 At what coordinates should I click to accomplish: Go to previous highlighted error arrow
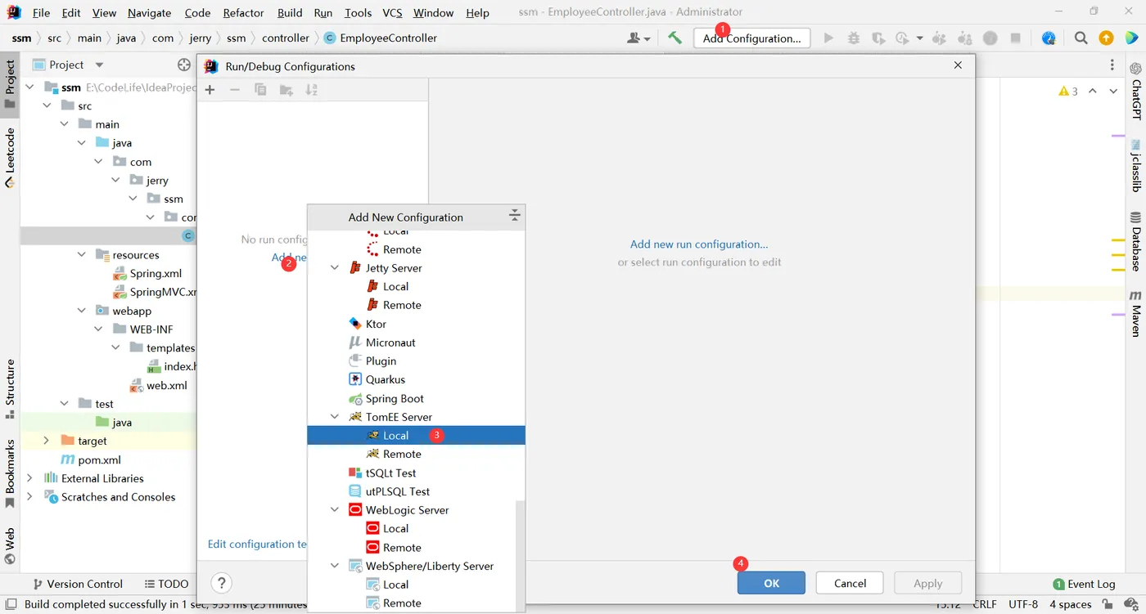click(x=1092, y=91)
